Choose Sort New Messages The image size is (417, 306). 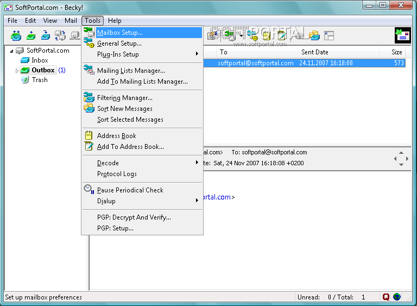click(142, 109)
